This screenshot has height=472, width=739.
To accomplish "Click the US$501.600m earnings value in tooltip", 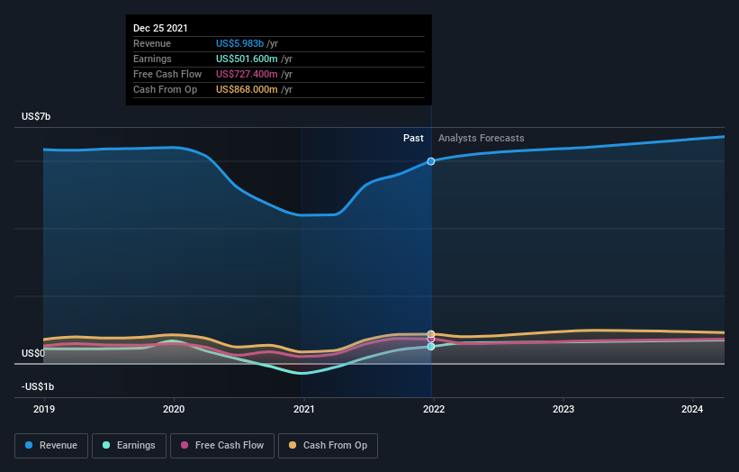I will pyautogui.click(x=247, y=59).
